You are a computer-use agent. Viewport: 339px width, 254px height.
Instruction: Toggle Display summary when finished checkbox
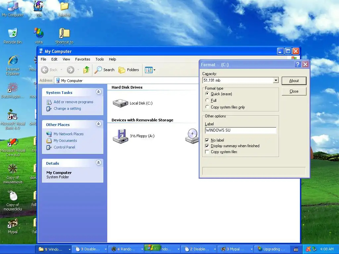(207, 146)
